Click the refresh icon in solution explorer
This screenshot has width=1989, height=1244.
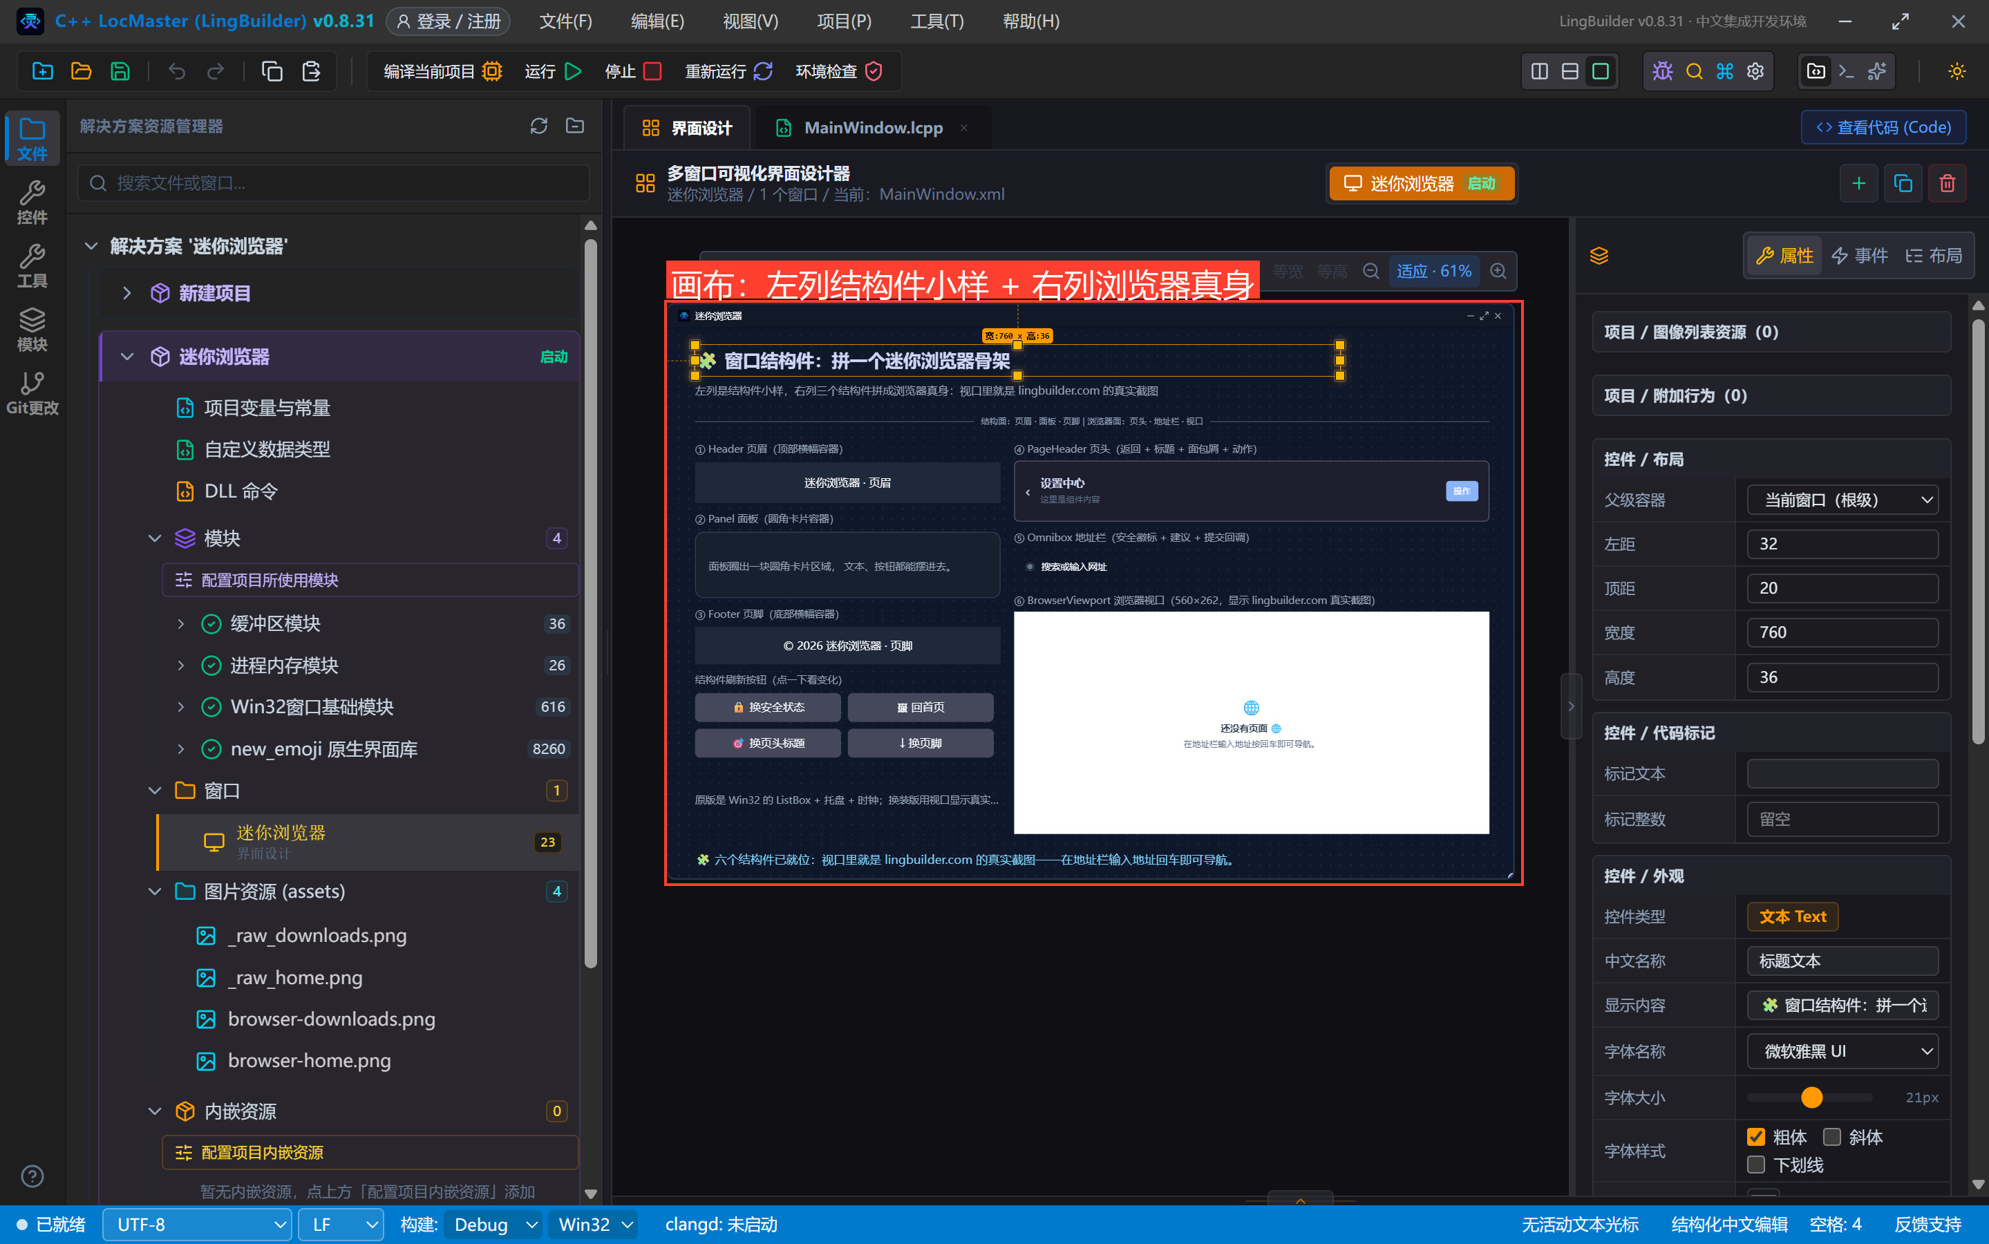tap(539, 126)
